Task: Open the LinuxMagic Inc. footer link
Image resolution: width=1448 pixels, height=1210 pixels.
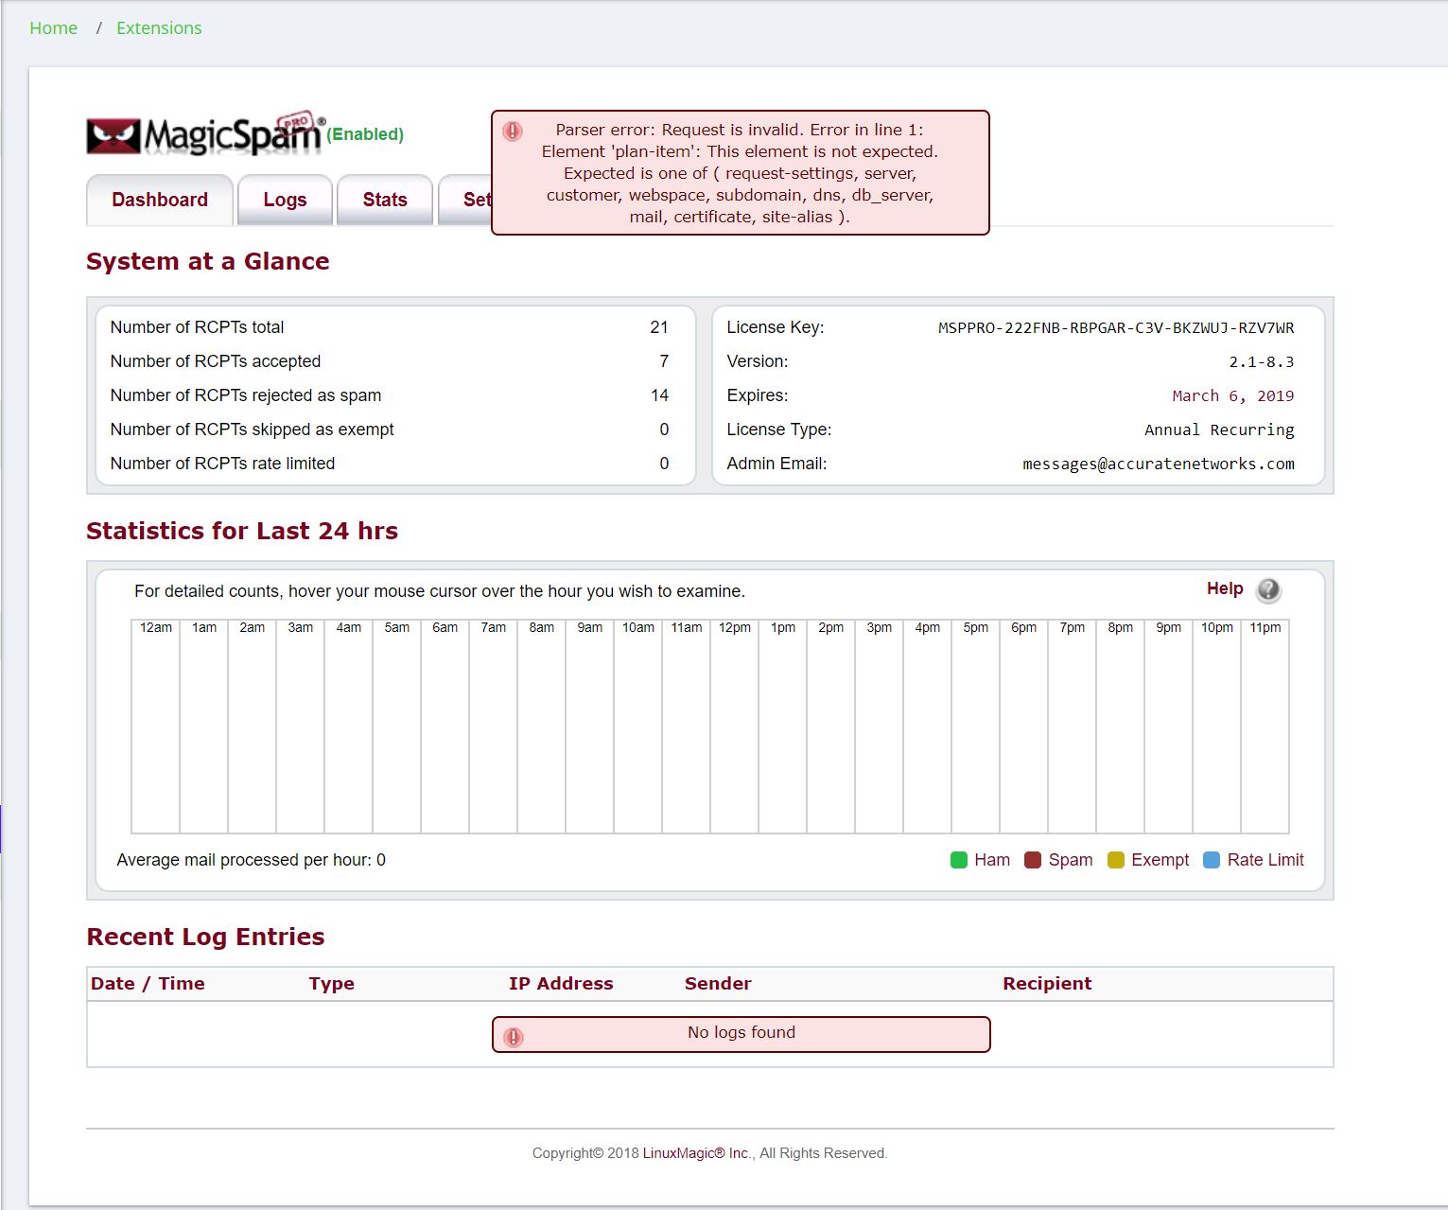Action: pos(697,1153)
